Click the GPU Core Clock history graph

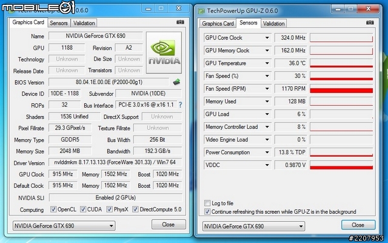pyautogui.click(x=341, y=38)
